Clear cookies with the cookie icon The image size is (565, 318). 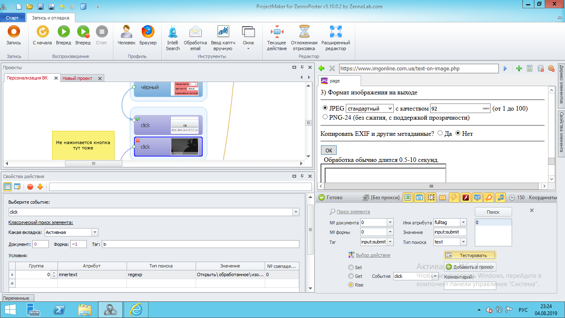pyautogui.click(x=551, y=68)
